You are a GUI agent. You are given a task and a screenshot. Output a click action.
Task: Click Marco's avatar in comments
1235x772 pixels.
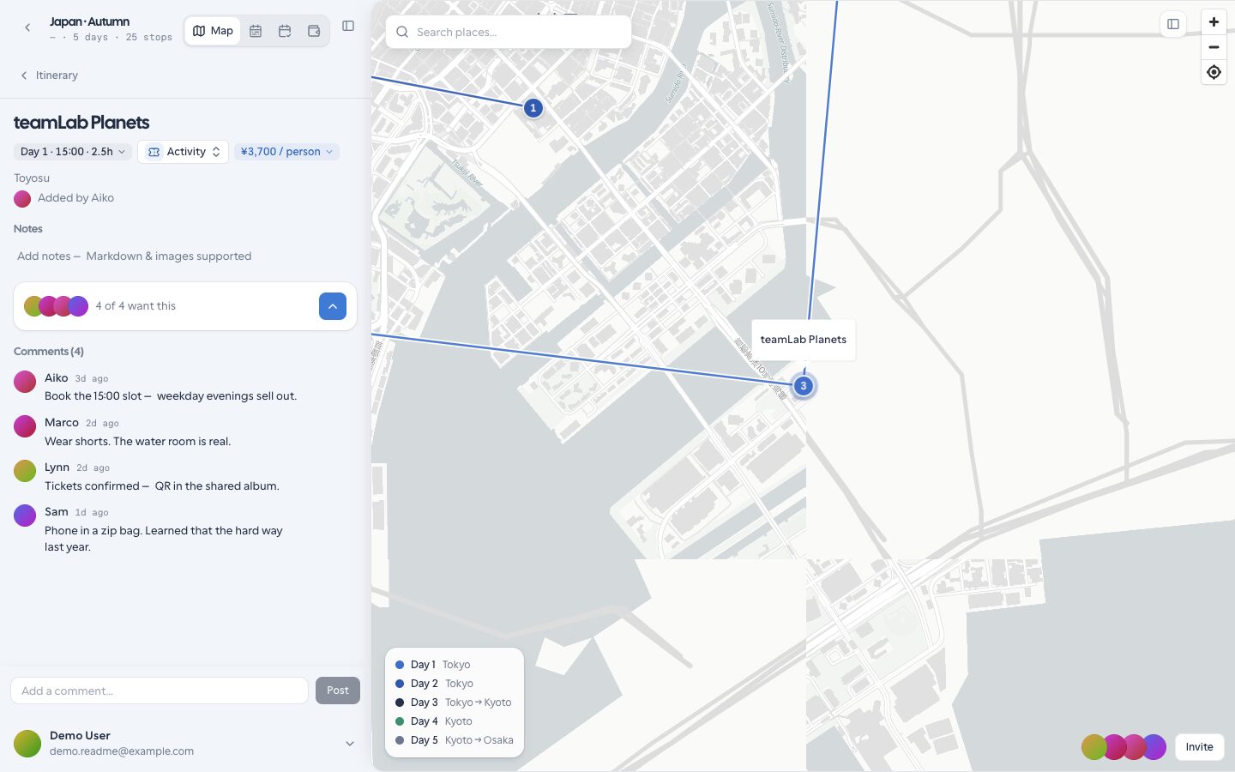pos(25,426)
